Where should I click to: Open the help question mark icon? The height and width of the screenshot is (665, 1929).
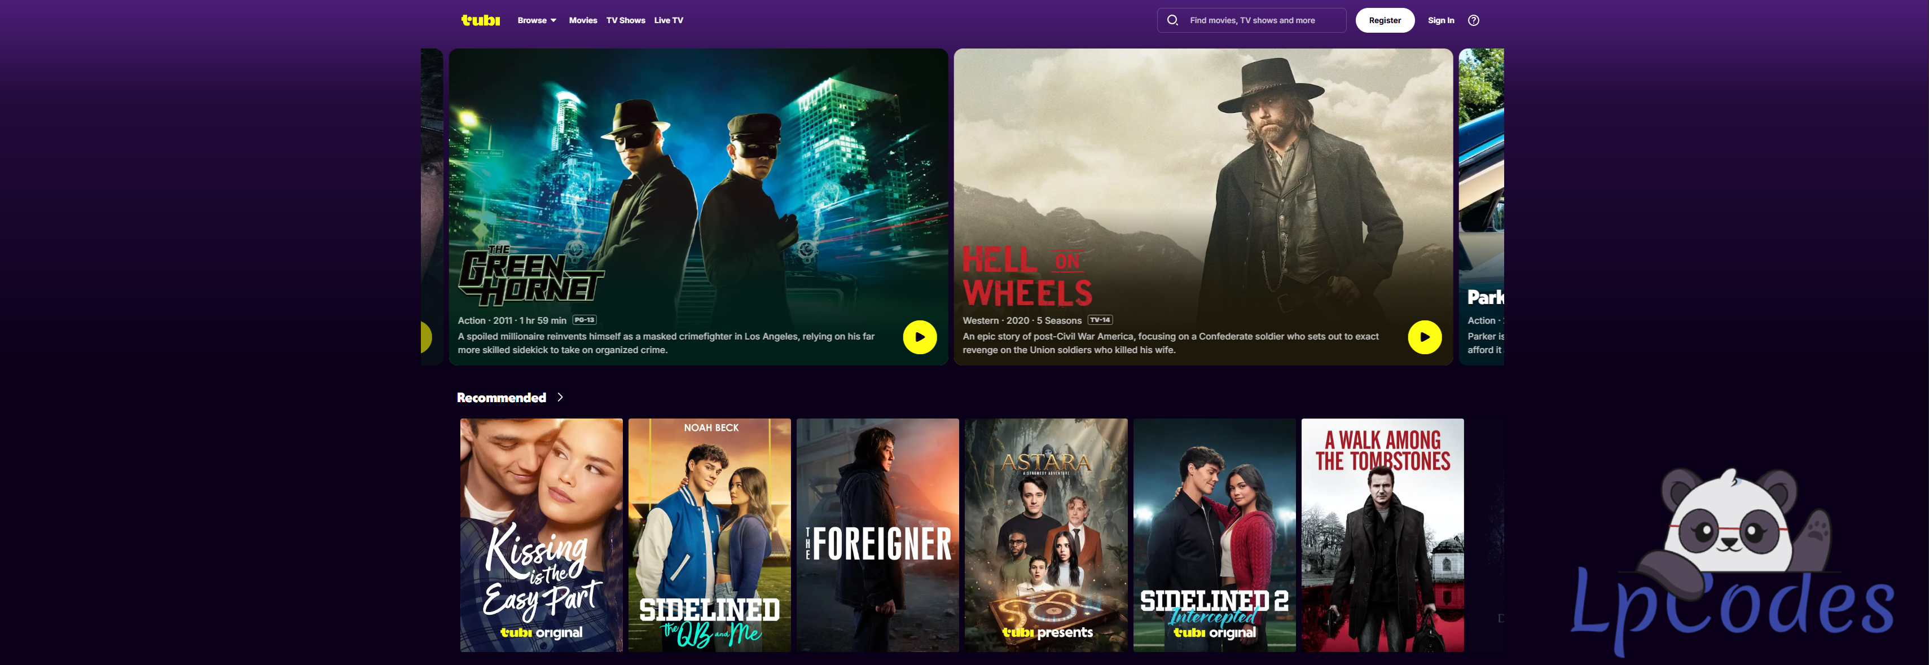[1474, 20]
